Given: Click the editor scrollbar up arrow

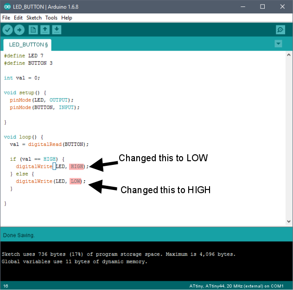Looking at the screenshot, I should (289, 55).
